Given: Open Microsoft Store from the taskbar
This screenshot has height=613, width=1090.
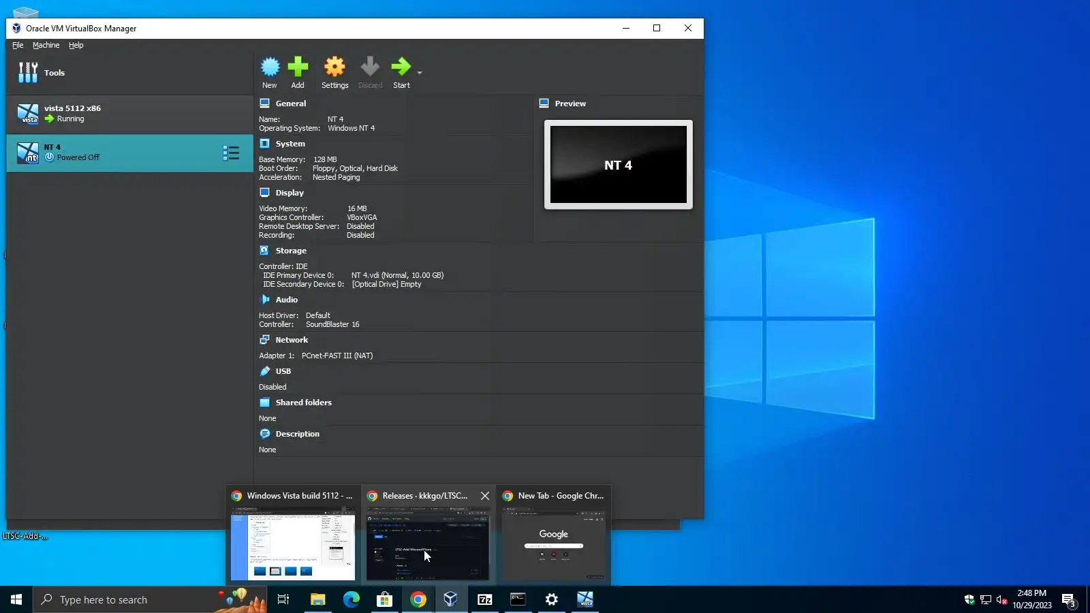Looking at the screenshot, I should [x=384, y=599].
